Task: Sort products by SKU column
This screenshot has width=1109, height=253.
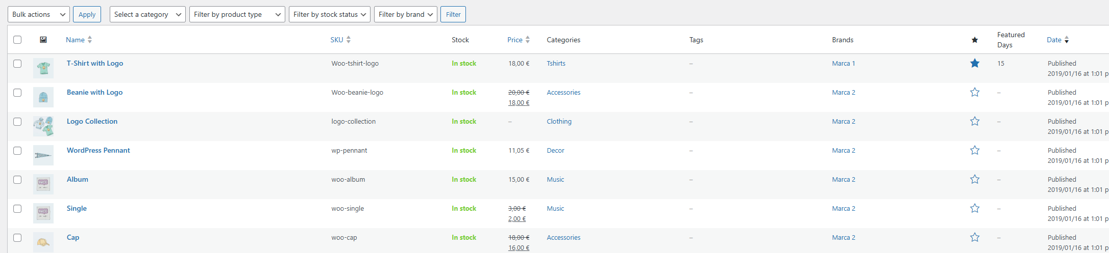Action: pos(340,40)
